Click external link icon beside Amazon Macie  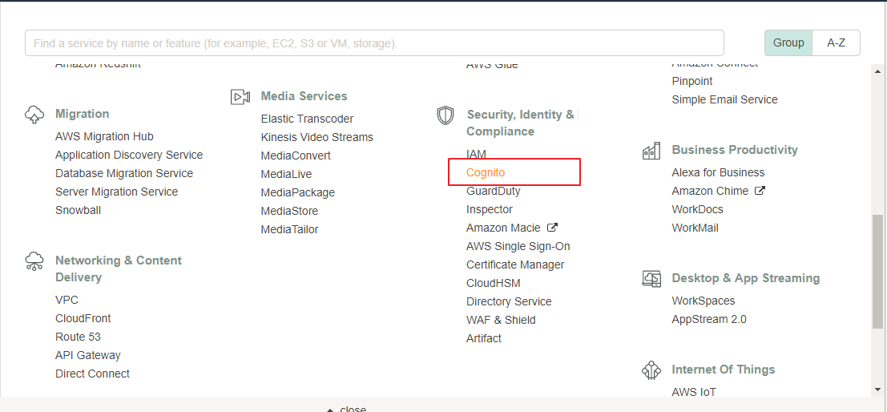[x=552, y=228]
